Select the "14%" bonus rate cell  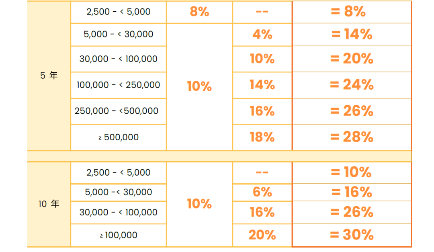tap(262, 85)
